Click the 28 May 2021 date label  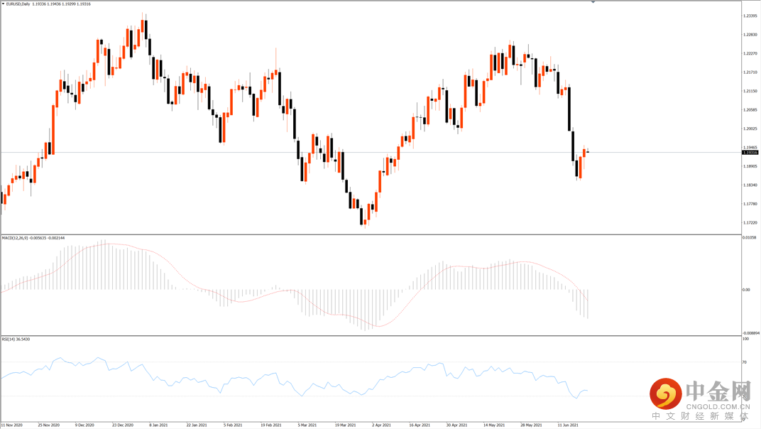[x=532, y=425]
